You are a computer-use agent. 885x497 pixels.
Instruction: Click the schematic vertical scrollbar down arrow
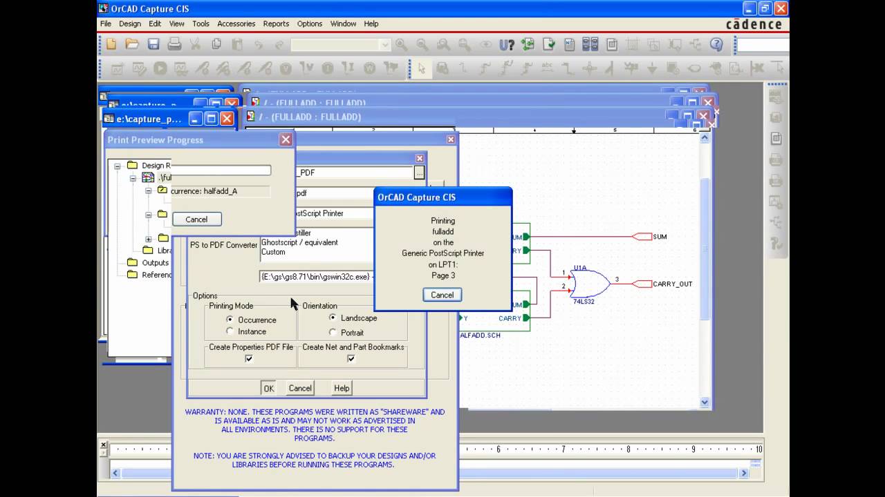(705, 402)
